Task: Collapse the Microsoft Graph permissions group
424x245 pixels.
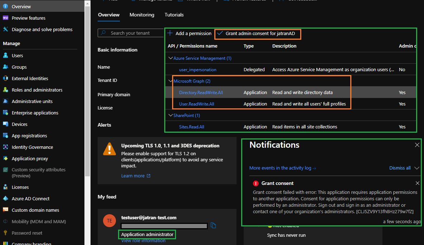Action: click(x=170, y=81)
